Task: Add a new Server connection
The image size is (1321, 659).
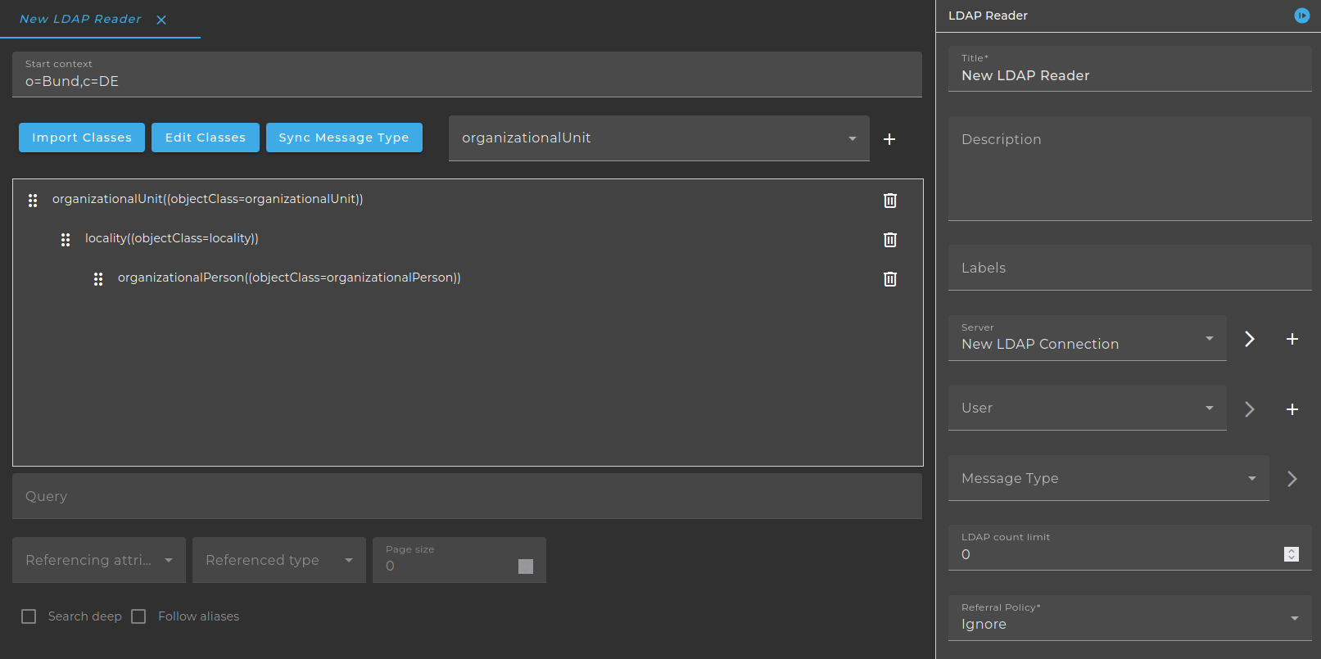Action: [1292, 339]
